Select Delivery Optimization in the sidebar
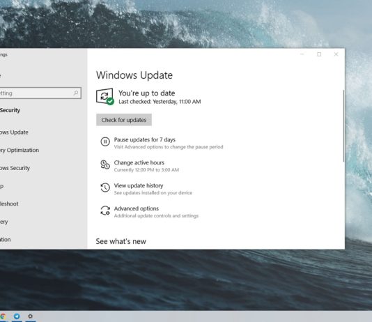Viewport: 372px width, 322px height. pyautogui.click(x=20, y=151)
